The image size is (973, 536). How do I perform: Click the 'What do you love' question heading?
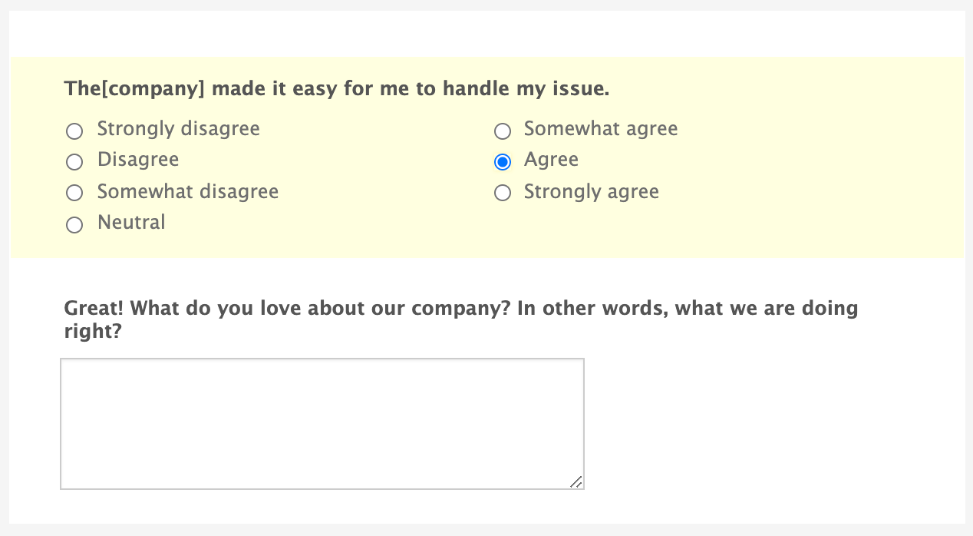coord(460,309)
